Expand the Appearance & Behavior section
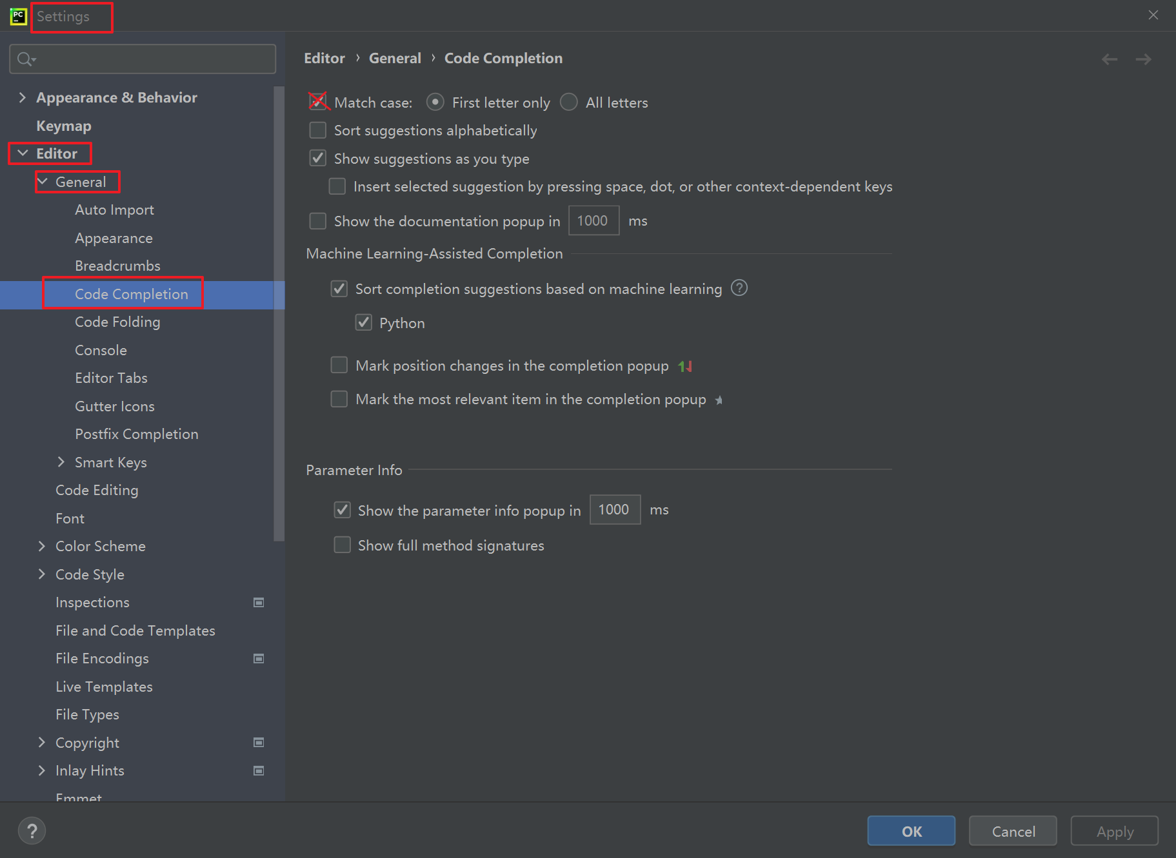 point(23,97)
